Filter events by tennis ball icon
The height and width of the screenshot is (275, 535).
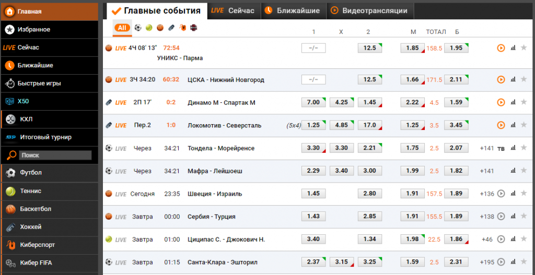tap(149, 28)
